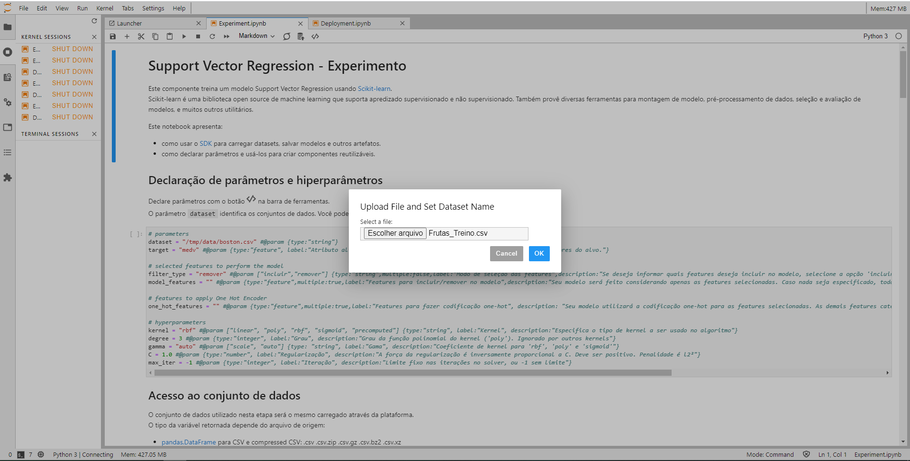
Task: Open the Edit menu
Action: 42,8
